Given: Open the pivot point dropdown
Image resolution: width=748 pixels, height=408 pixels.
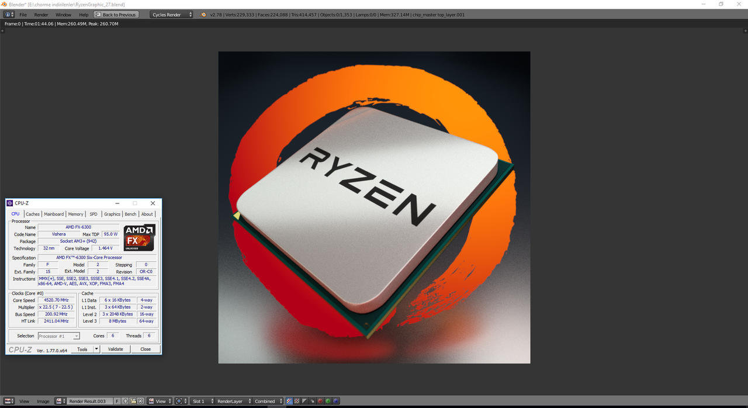Looking at the screenshot, I should (181, 401).
